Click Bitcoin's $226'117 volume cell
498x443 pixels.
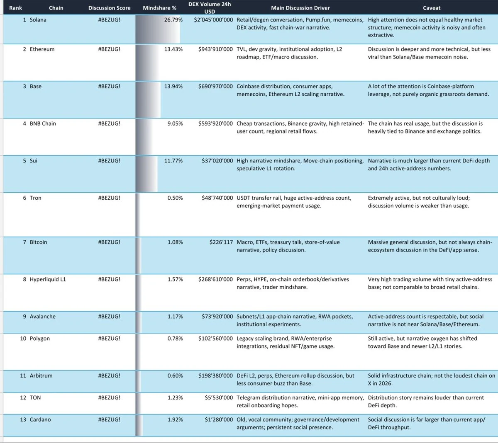(221, 242)
